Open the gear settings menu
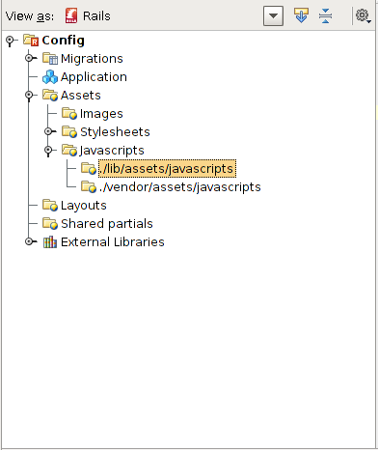 (364, 15)
